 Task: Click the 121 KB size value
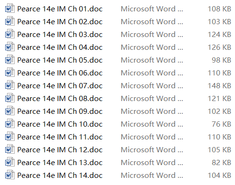219,99
